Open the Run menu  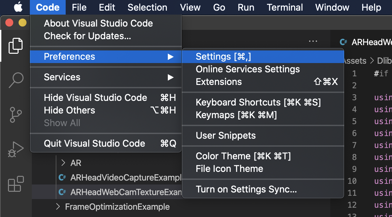[x=246, y=7]
